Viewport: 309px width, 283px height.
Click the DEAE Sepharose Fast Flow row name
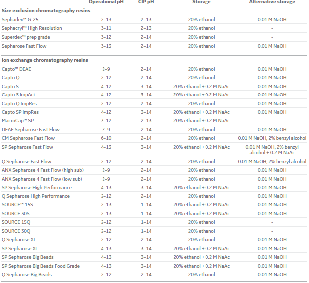click(31, 130)
